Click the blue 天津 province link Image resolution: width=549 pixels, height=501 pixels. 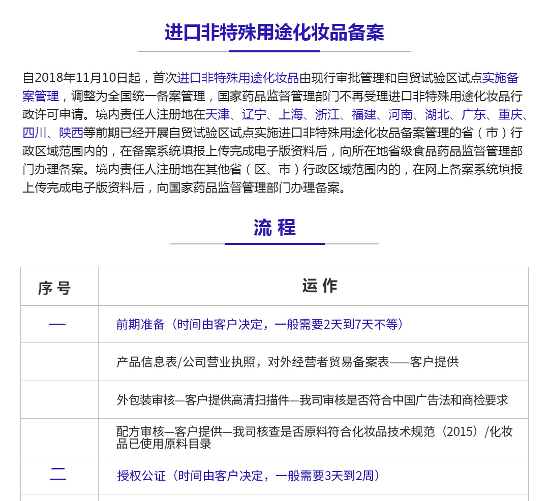coord(217,114)
